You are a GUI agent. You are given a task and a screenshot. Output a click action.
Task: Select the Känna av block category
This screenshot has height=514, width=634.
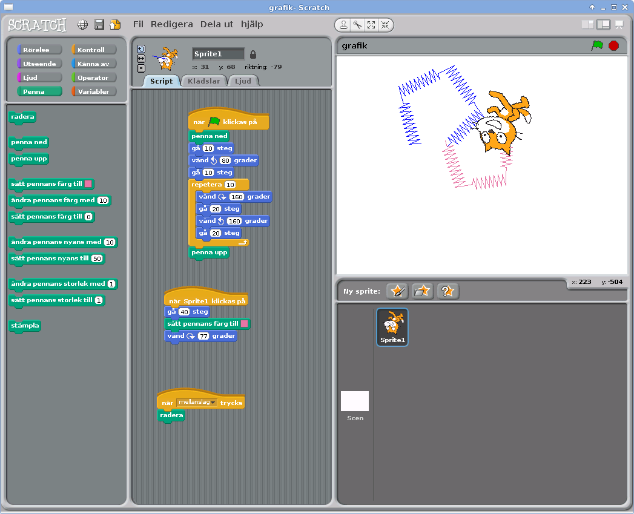coord(94,64)
